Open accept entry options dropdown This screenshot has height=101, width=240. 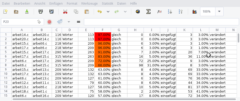[x=69, y=22]
